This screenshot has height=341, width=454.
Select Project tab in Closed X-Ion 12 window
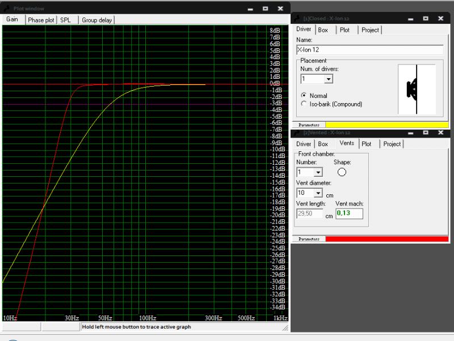click(370, 30)
